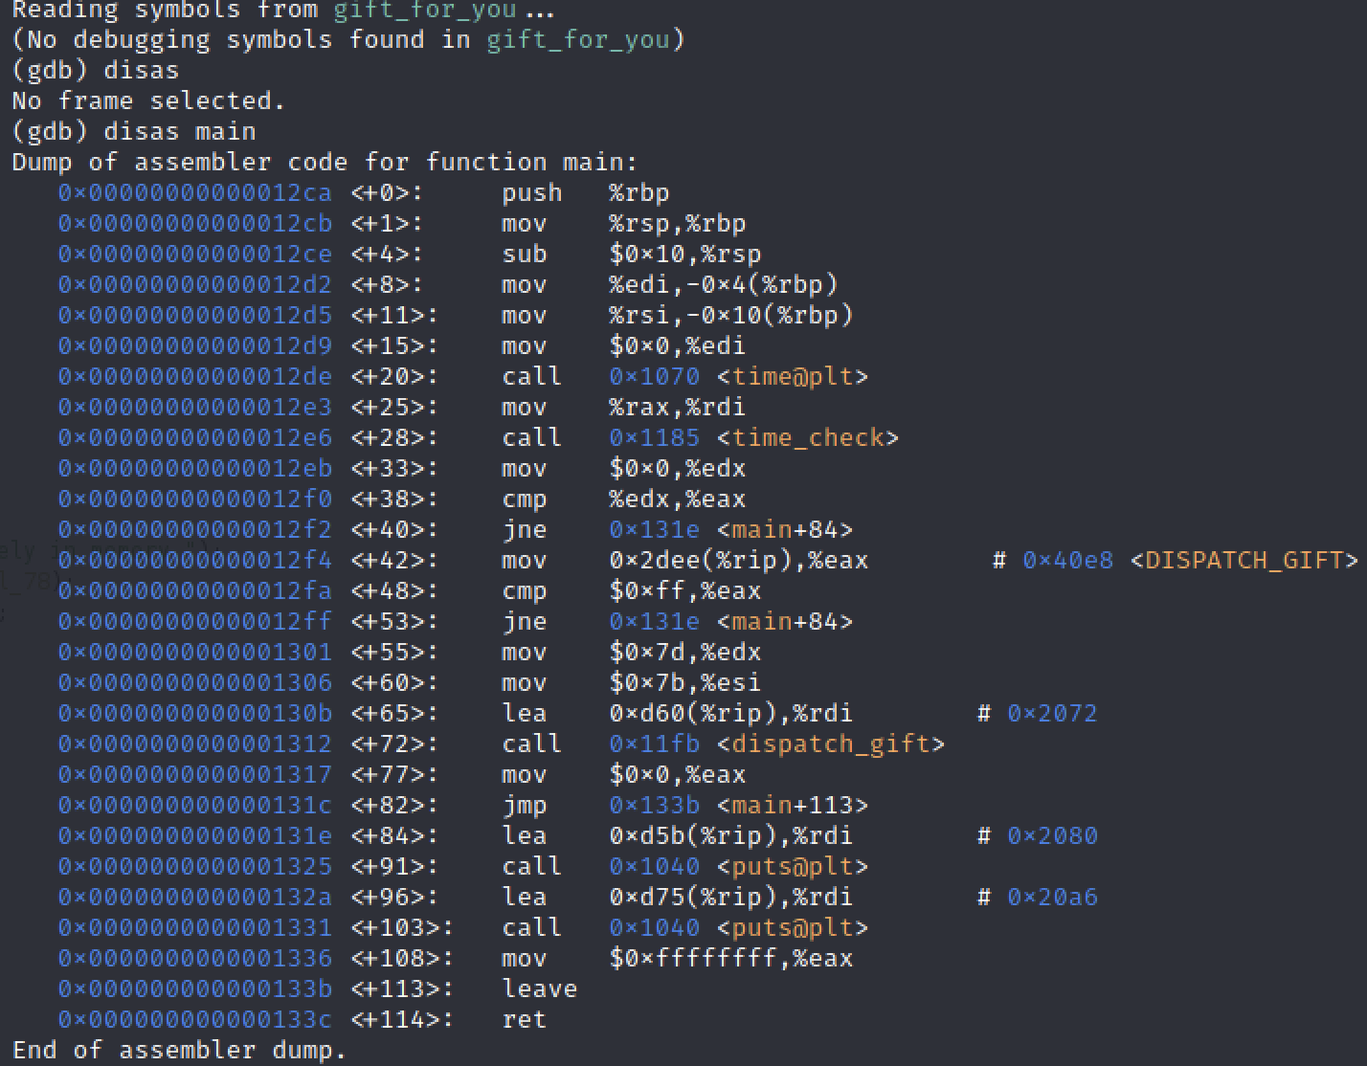Viewport: 1367px width, 1066px height.
Task: Click the operand '$0xffffffff,%eax'
Action: [x=731, y=958]
